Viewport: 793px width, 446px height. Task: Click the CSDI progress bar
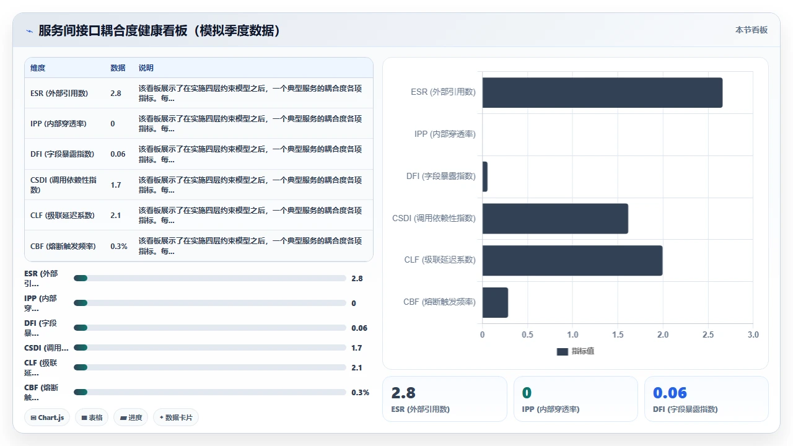point(209,348)
